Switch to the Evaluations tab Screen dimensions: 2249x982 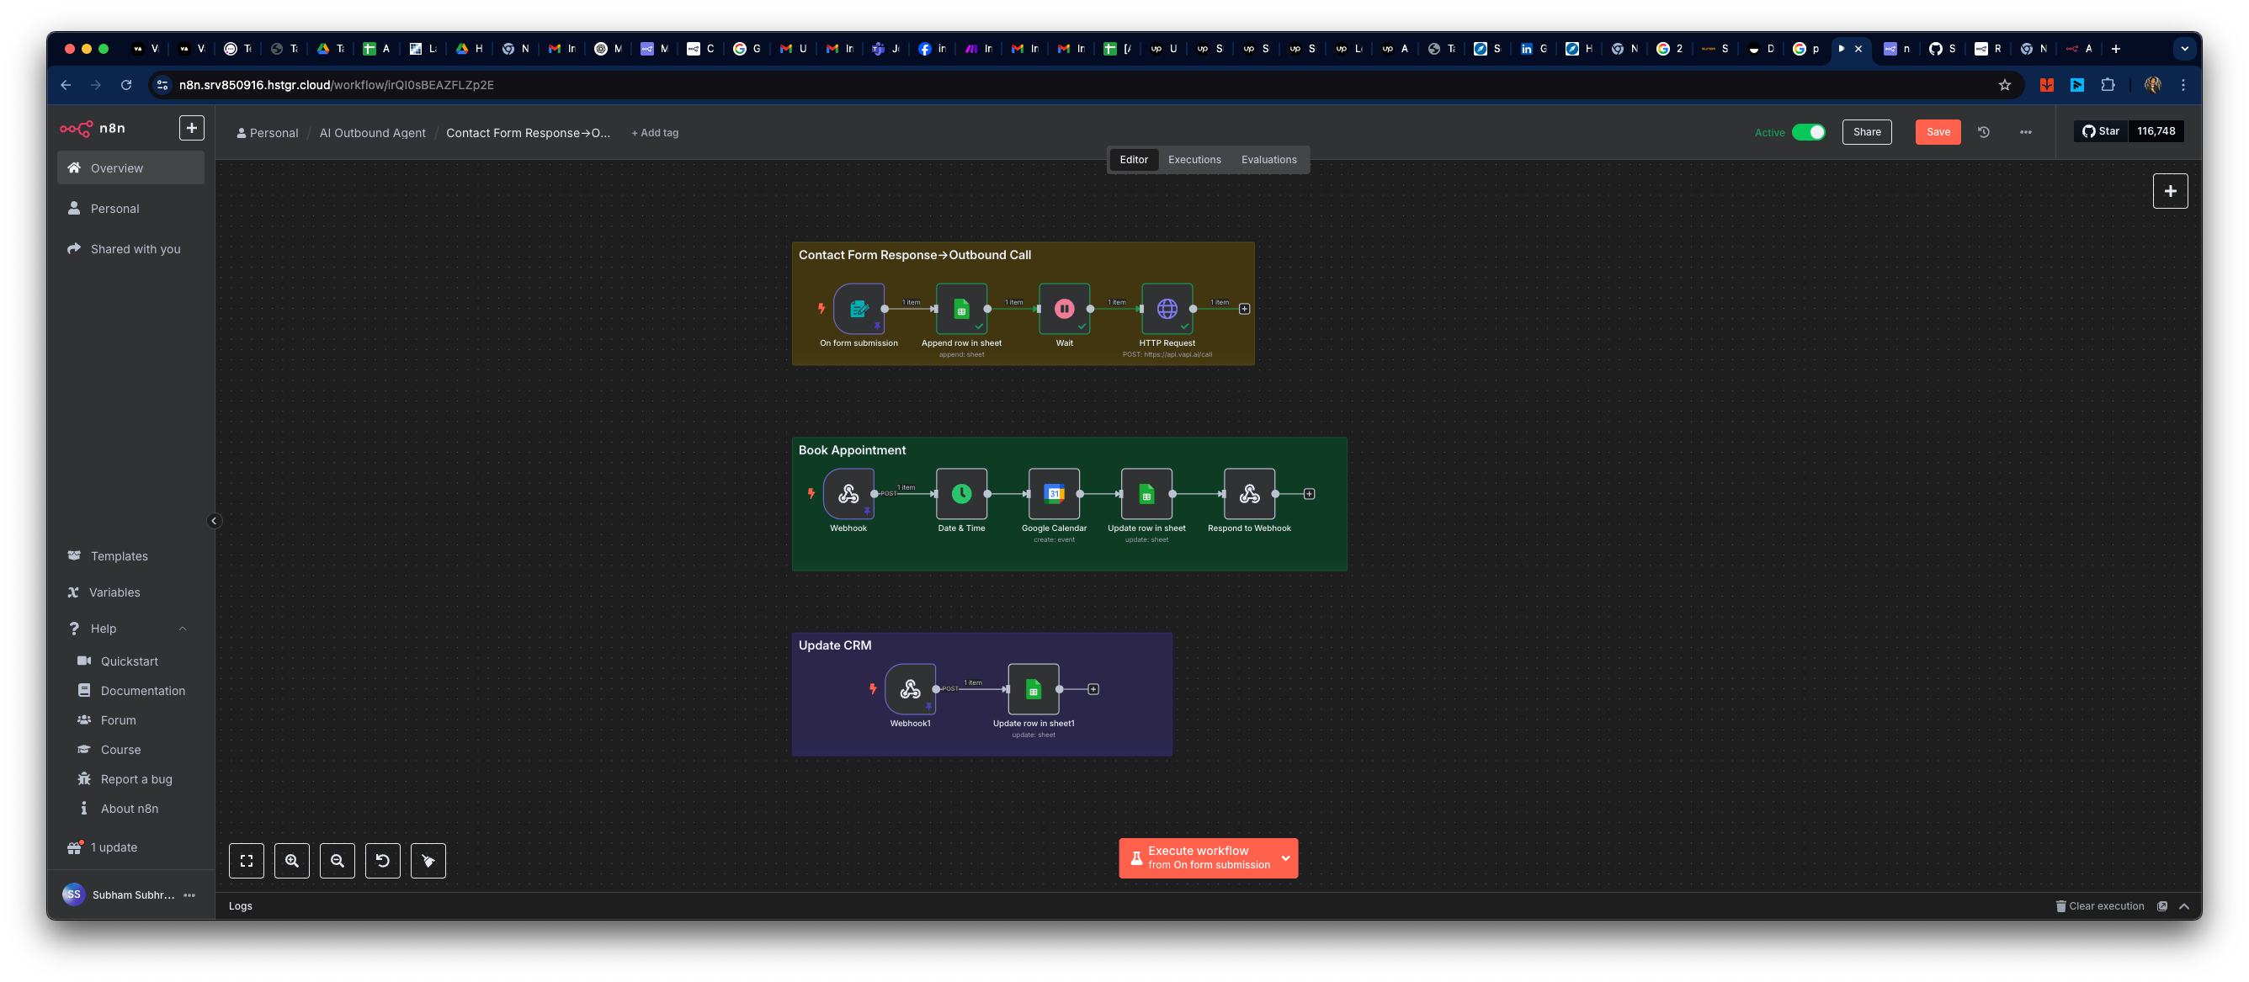[1268, 160]
